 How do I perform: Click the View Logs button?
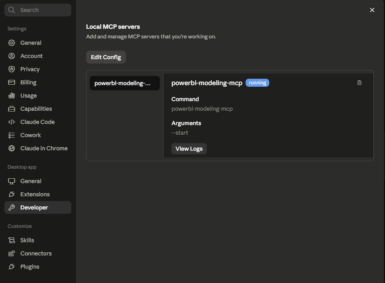[x=189, y=149]
